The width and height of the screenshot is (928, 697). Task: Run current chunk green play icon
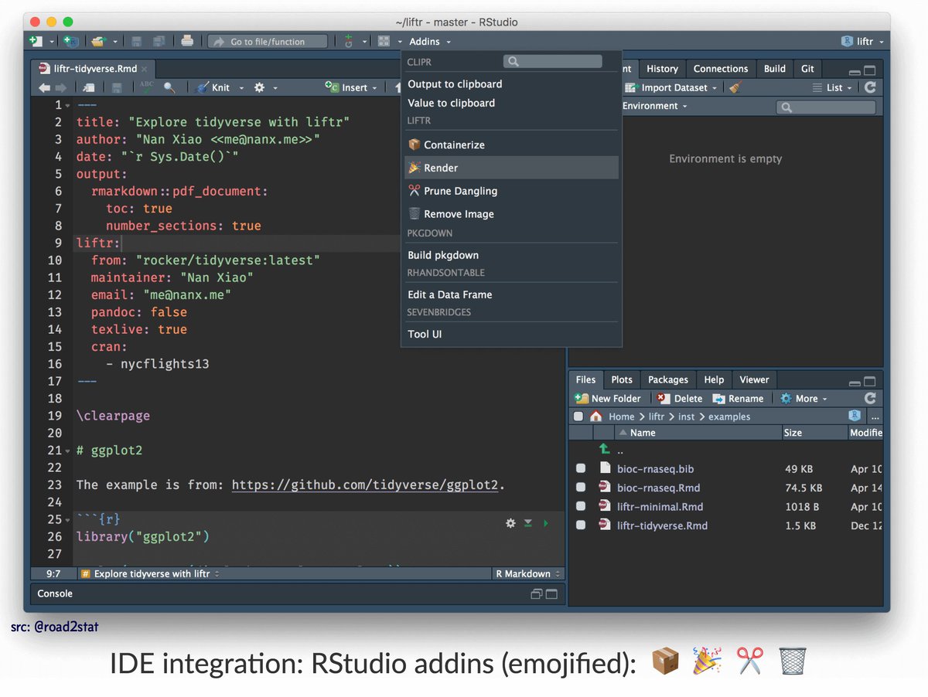point(545,523)
